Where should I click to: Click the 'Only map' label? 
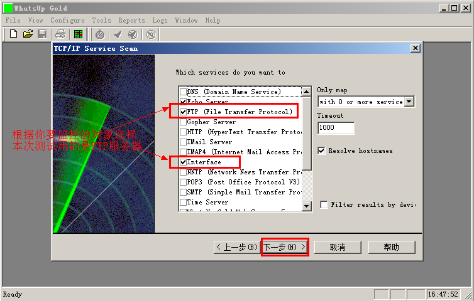coord(332,90)
